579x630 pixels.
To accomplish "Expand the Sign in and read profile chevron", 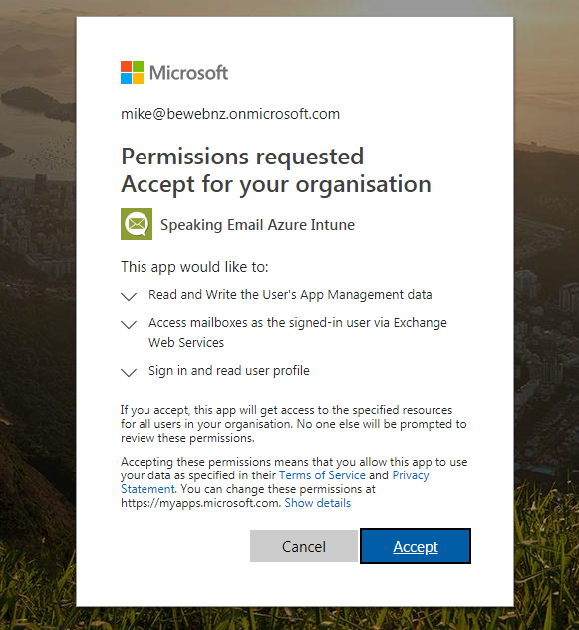I will [x=129, y=373].
